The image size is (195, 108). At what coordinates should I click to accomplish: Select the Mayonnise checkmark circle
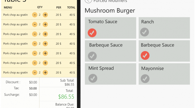(145, 79)
